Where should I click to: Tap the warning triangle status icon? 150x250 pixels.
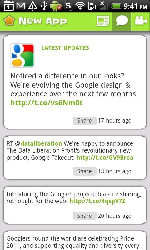(x=33, y=6)
